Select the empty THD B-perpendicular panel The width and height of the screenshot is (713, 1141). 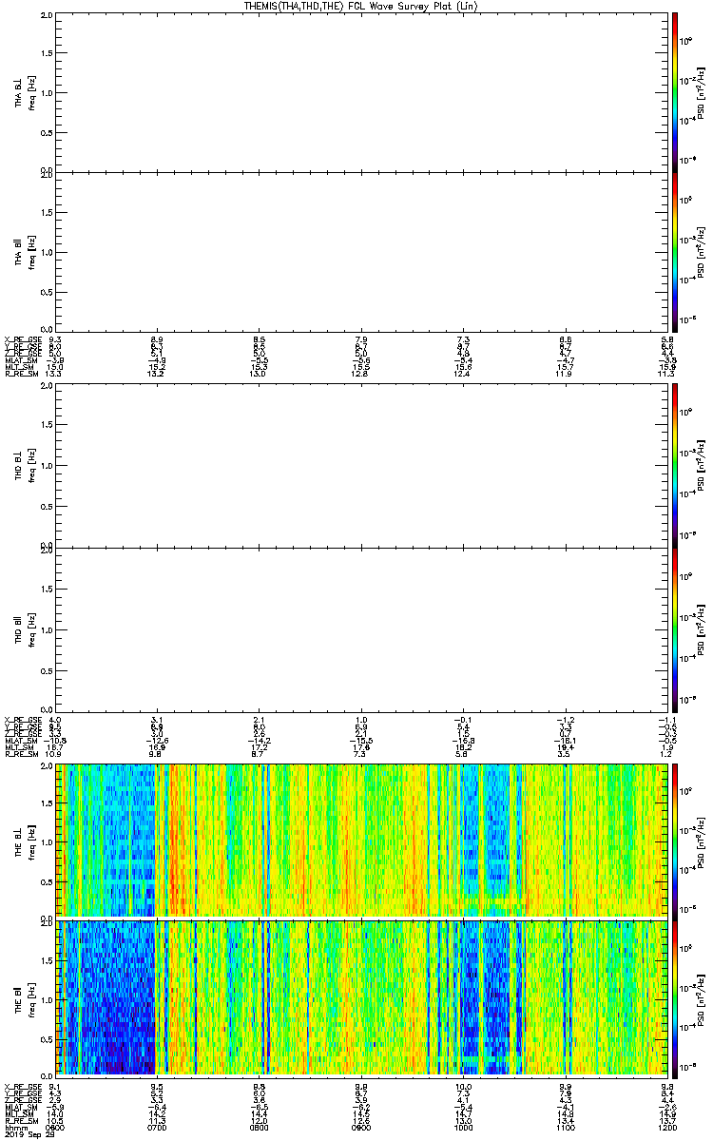tap(361, 465)
